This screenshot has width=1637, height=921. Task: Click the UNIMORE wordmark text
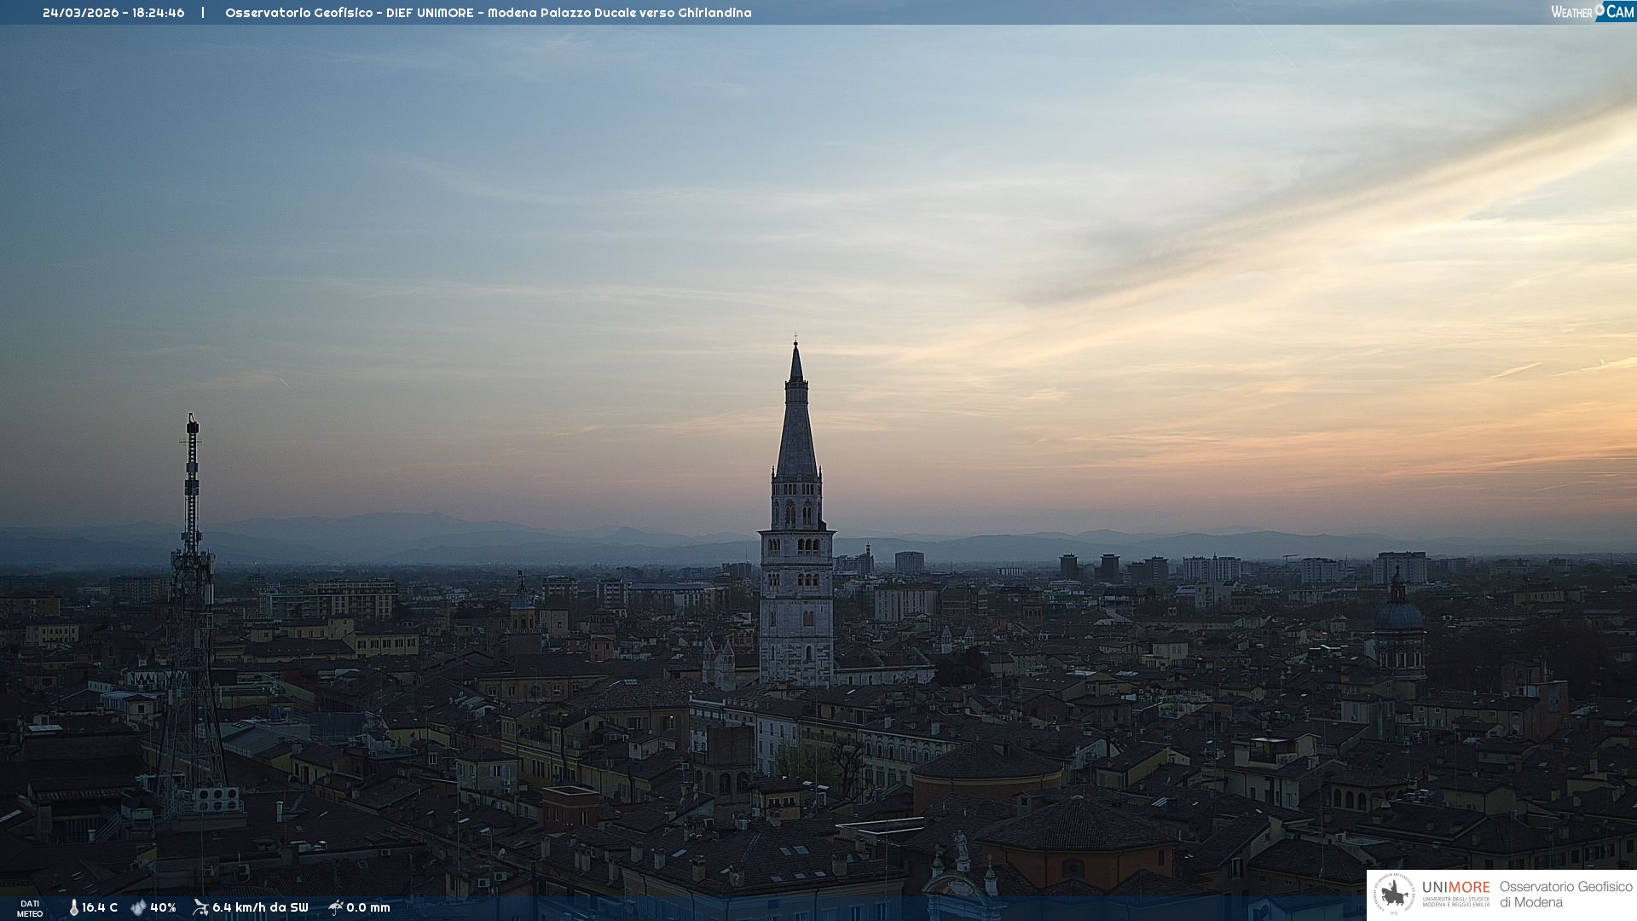point(1455,888)
